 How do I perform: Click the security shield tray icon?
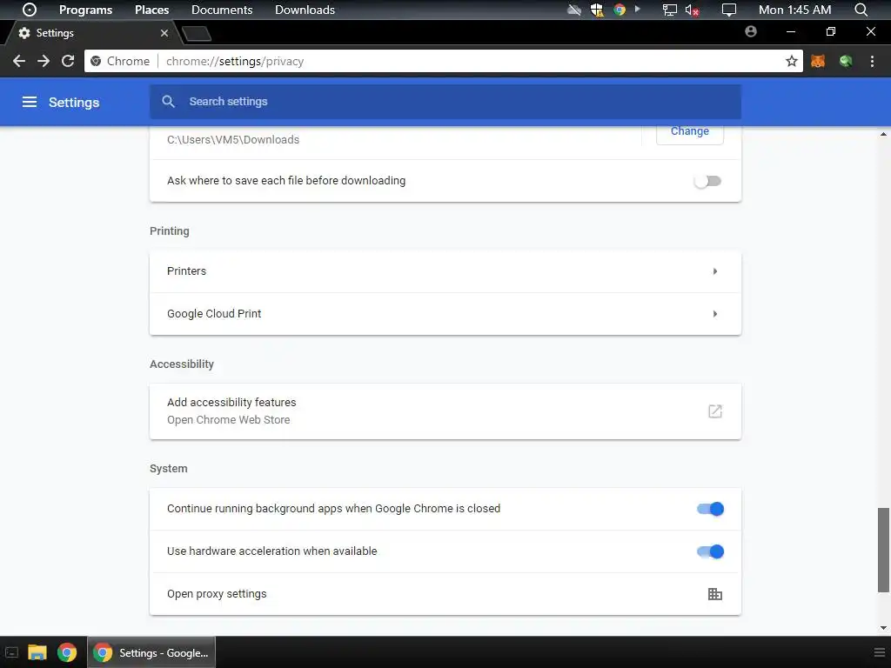(x=597, y=10)
